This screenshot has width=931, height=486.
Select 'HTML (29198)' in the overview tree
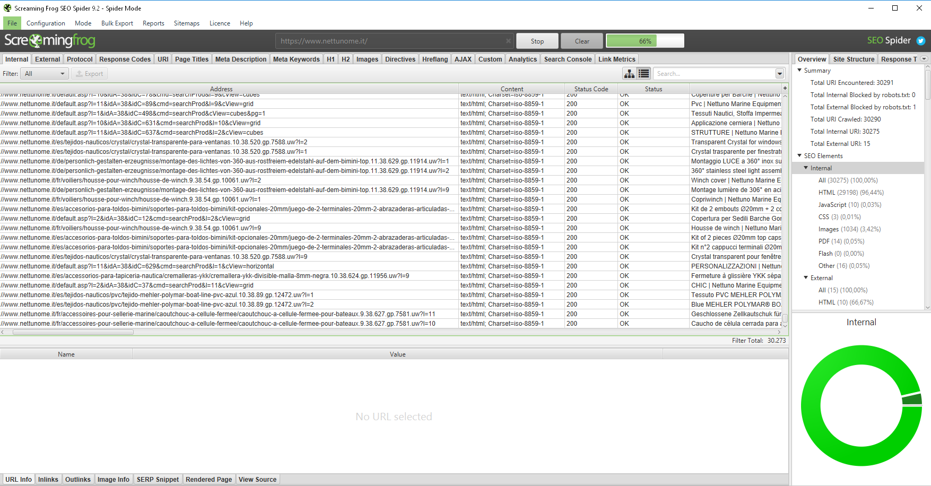851,192
